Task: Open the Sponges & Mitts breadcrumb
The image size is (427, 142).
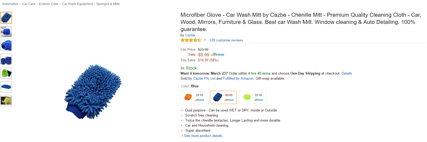Action: pyautogui.click(x=108, y=4)
